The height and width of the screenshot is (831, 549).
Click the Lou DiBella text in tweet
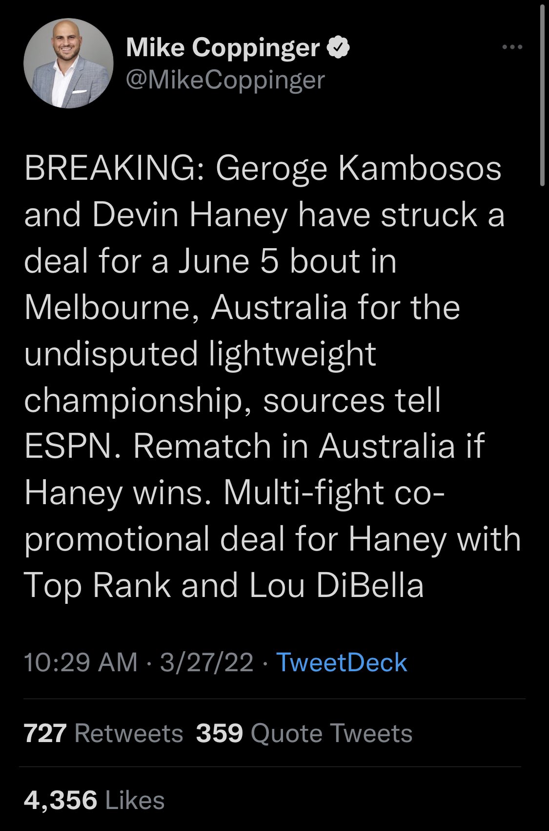pyautogui.click(x=337, y=585)
